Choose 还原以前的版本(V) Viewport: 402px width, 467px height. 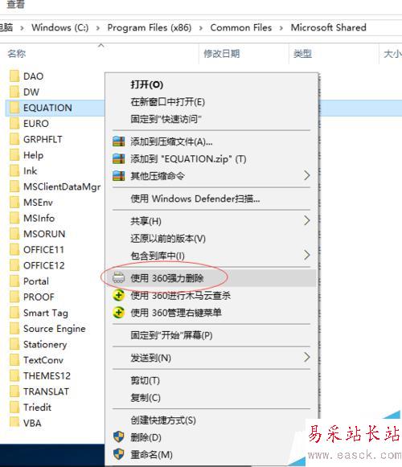(x=168, y=238)
